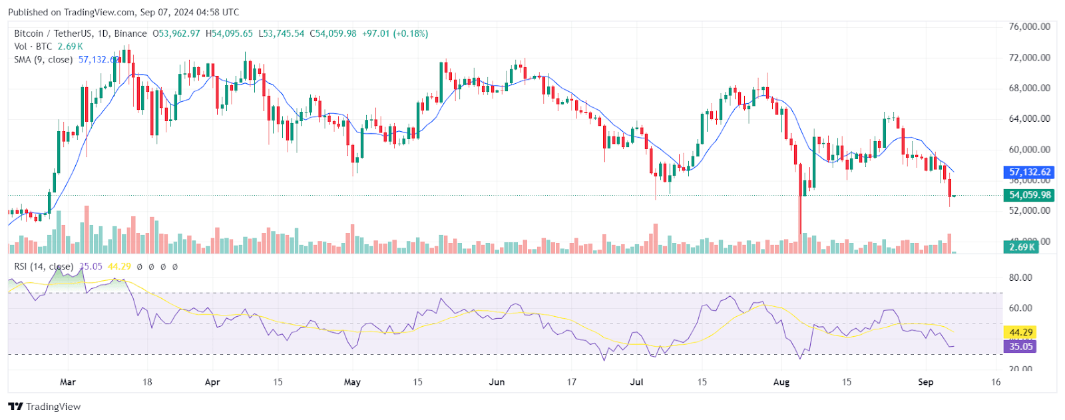This screenshot has width=1065, height=420.
Task: Click the TradingView logo at bottom left
Action: point(45,407)
